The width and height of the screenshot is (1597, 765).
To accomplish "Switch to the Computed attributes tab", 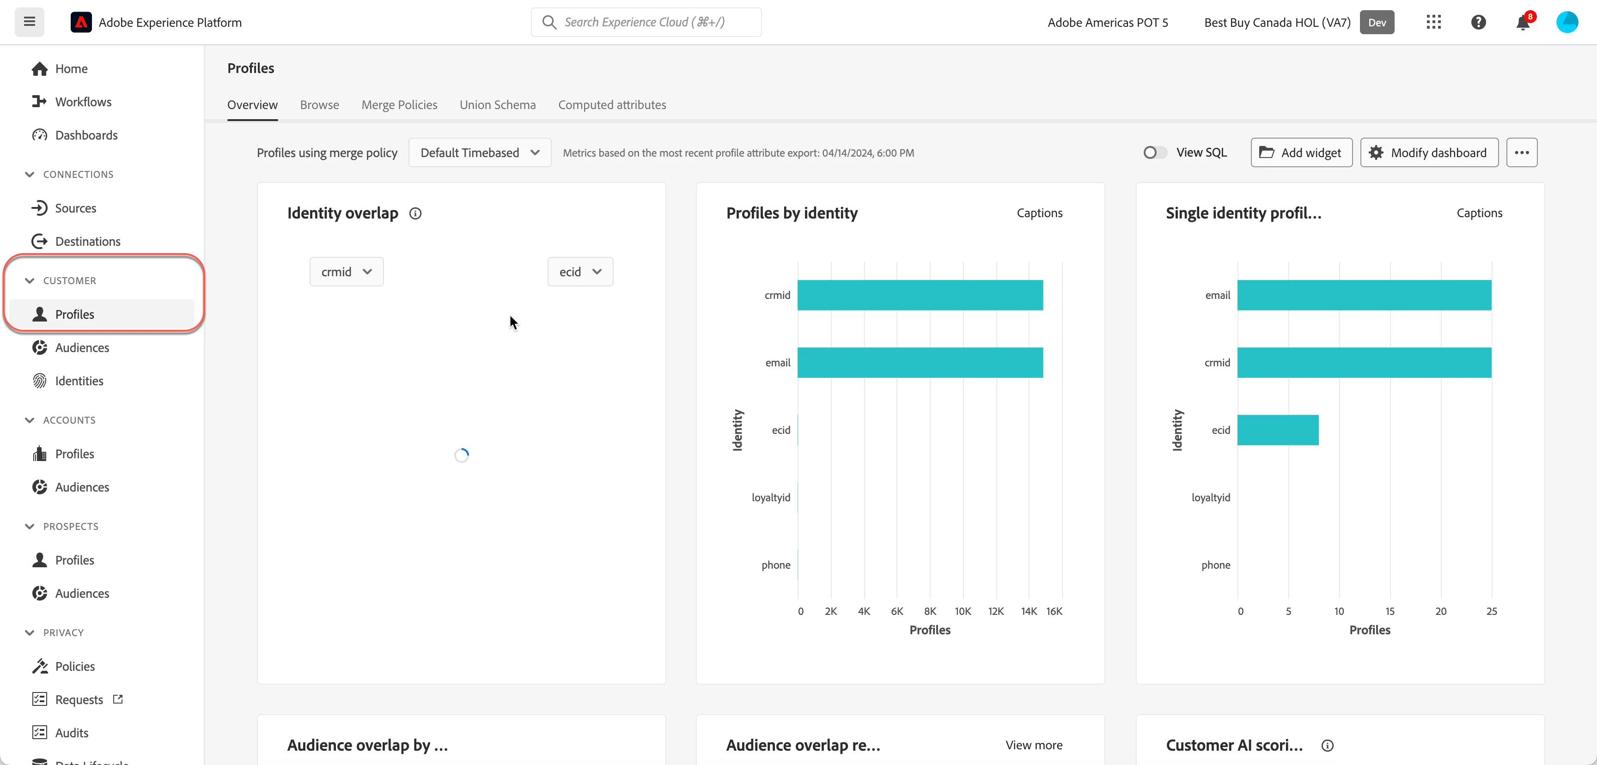I will [612, 105].
